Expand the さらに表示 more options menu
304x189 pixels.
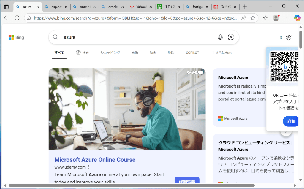pyautogui.click(x=221, y=53)
